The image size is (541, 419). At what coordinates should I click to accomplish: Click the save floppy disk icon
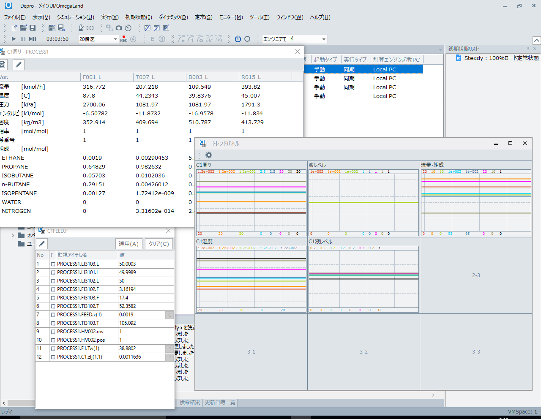[33, 28]
